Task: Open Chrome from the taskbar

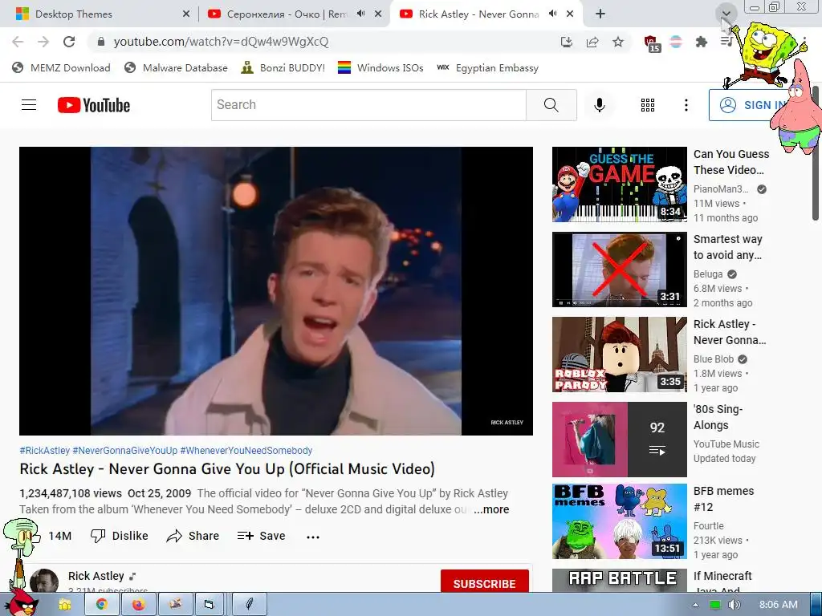Action: coord(102,605)
